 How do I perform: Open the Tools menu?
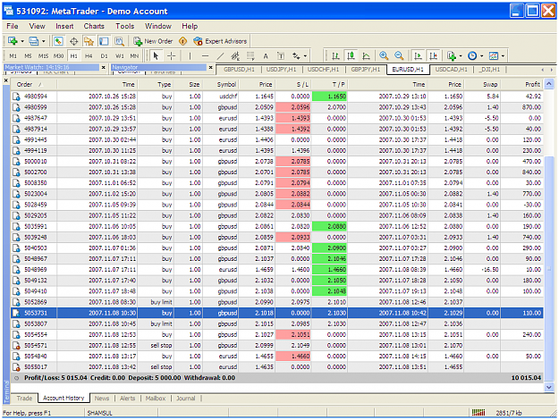125,26
